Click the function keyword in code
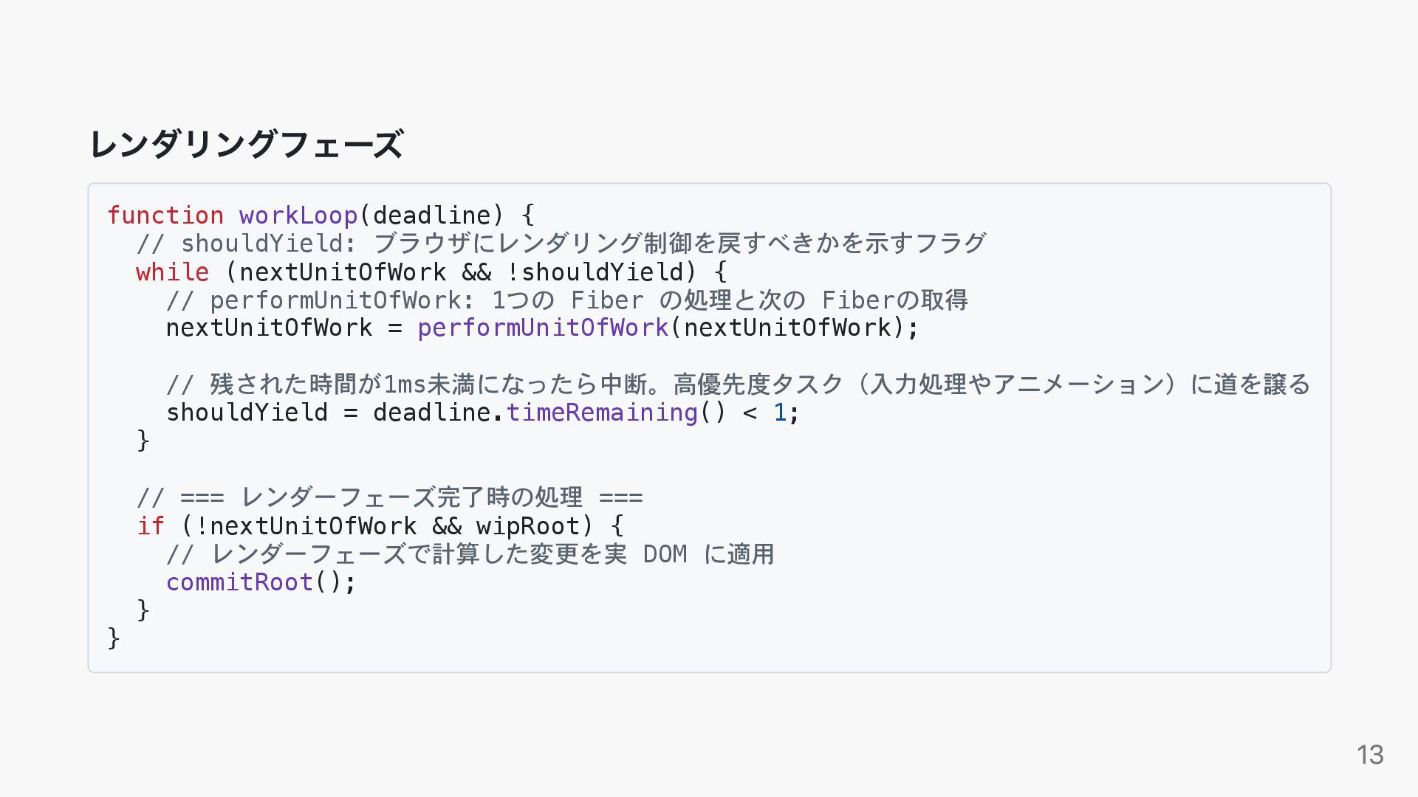 coord(165,215)
